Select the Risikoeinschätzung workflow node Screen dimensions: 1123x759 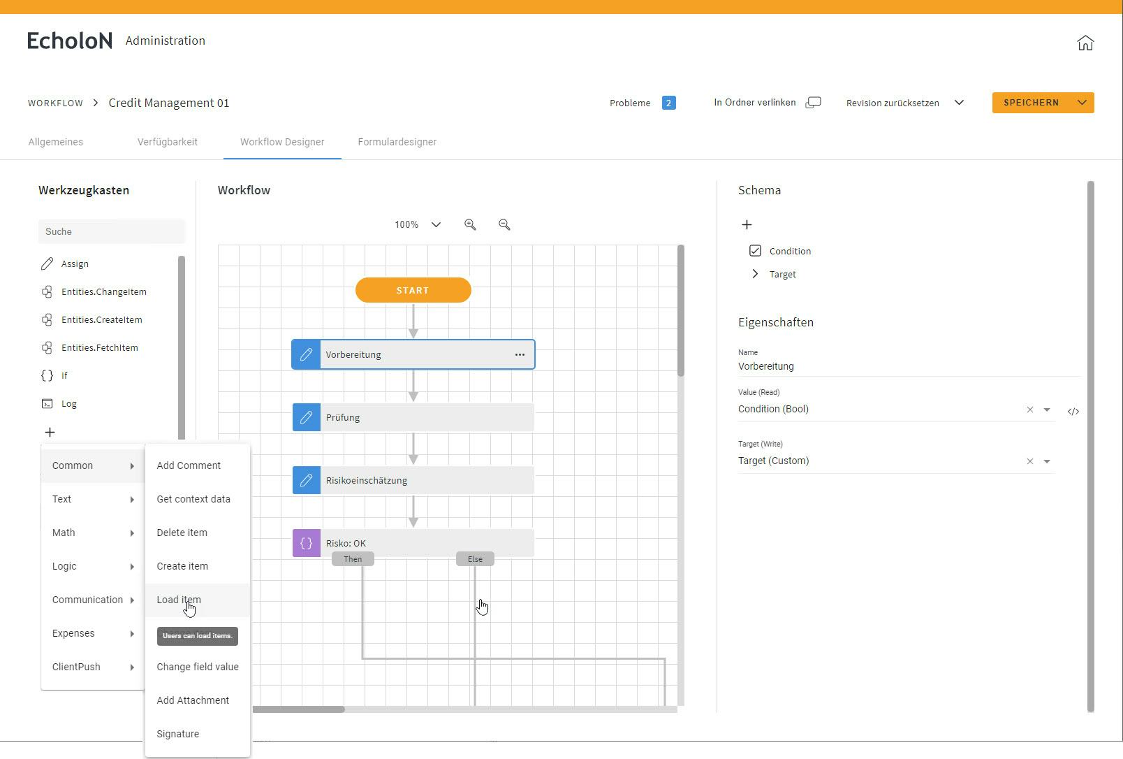click(413, 480)
